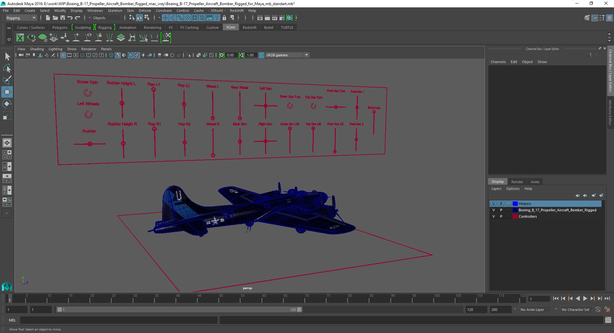Open Controllers layer red color swatch
The image size is (614, 333).
pos(515,216)
